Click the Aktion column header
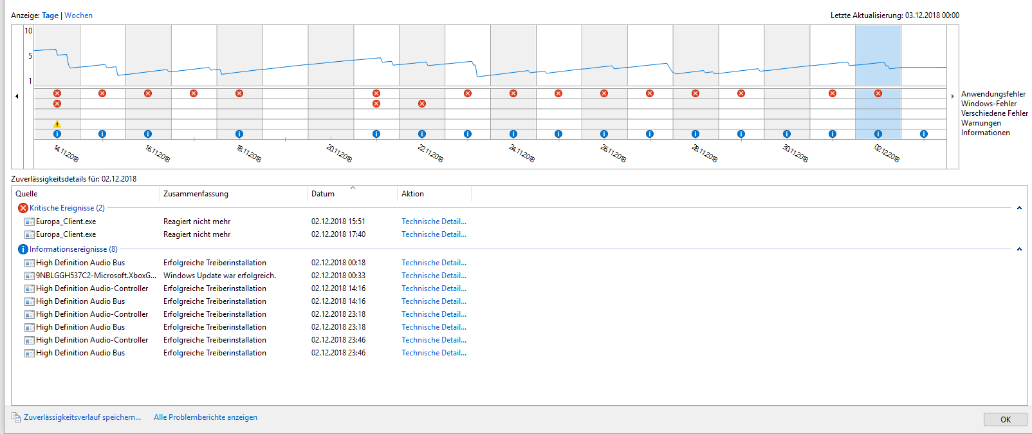The height and width of the screenshot is (434, 1032). (x=434, y=194)
